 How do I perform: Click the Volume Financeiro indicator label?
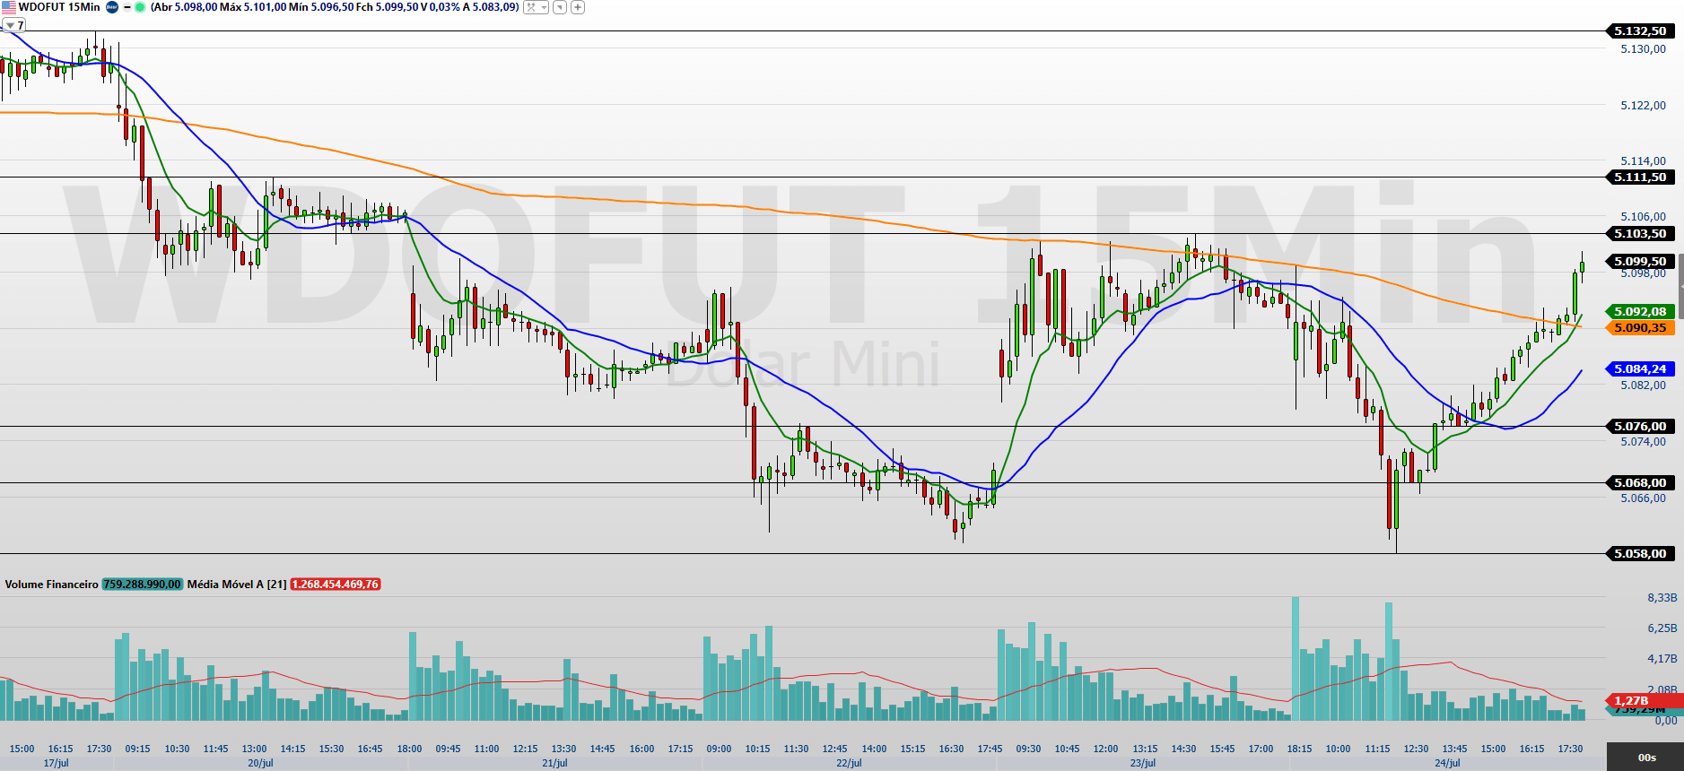51,585
